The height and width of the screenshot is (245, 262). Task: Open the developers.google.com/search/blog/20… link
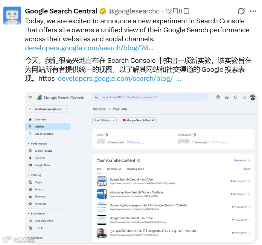[89, 48]
